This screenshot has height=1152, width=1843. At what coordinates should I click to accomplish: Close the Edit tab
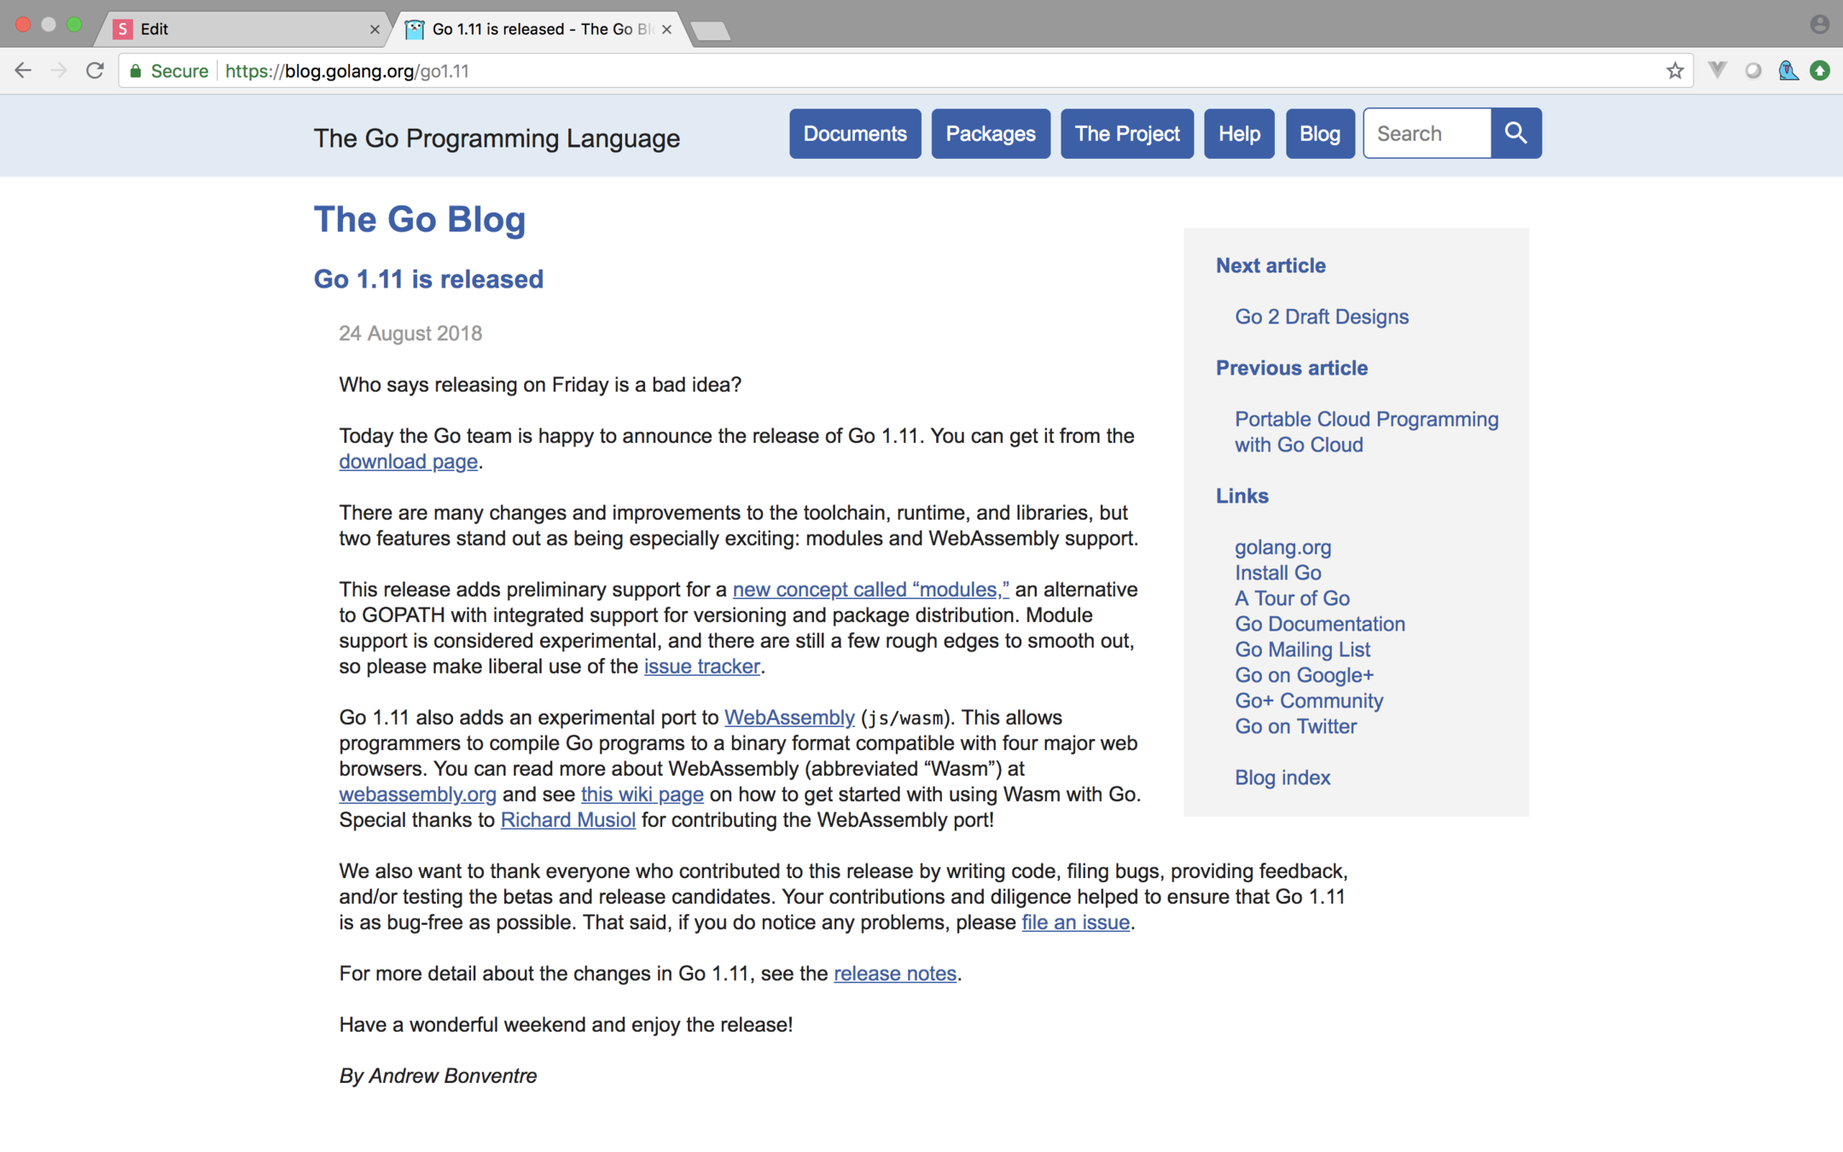pyautogui.click(x=374, y=29)
